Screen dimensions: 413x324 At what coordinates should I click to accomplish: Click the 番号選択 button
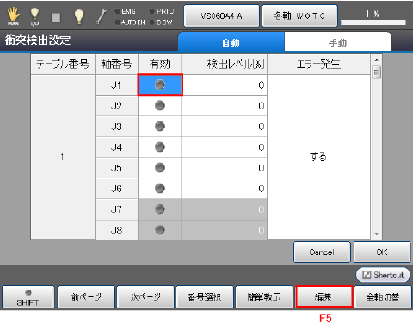(x=205, y=297)
